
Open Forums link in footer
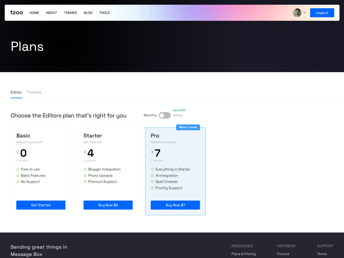pyautogui.click(x=283, y=254)
